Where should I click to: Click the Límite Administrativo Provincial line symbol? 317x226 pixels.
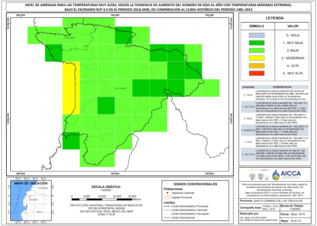[x=167, y=206]
